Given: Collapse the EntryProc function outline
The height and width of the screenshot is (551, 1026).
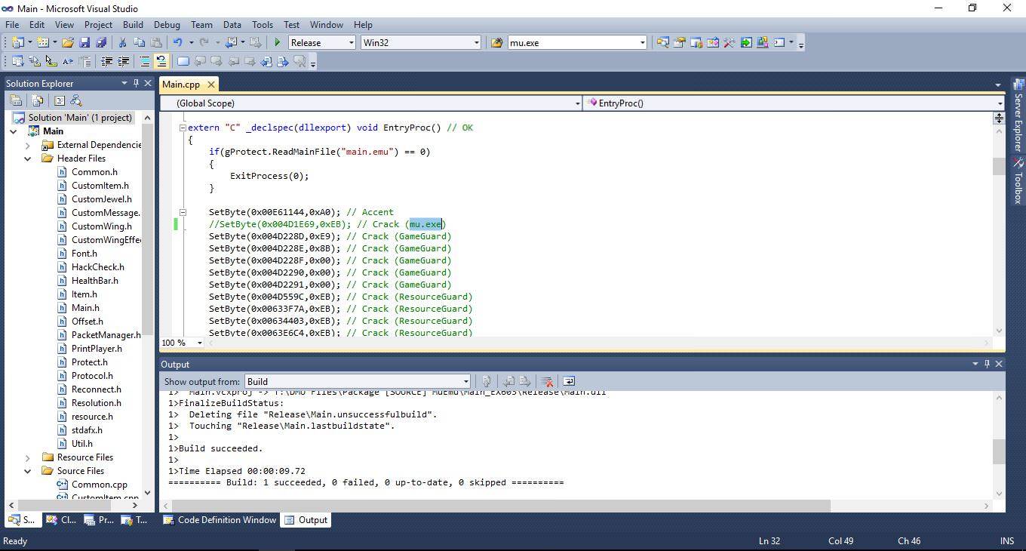Looking at the screenshot, I should pos(183,128).
